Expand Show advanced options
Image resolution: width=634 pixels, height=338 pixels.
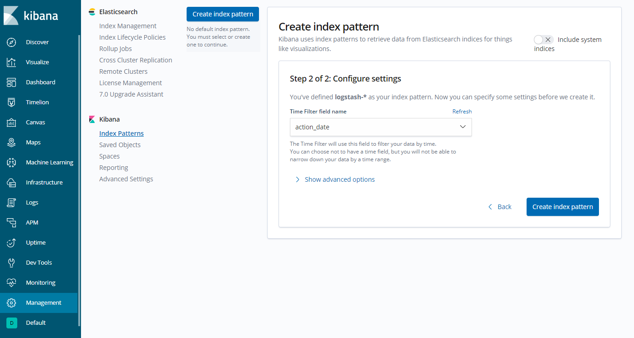click(x=335, y=179)
